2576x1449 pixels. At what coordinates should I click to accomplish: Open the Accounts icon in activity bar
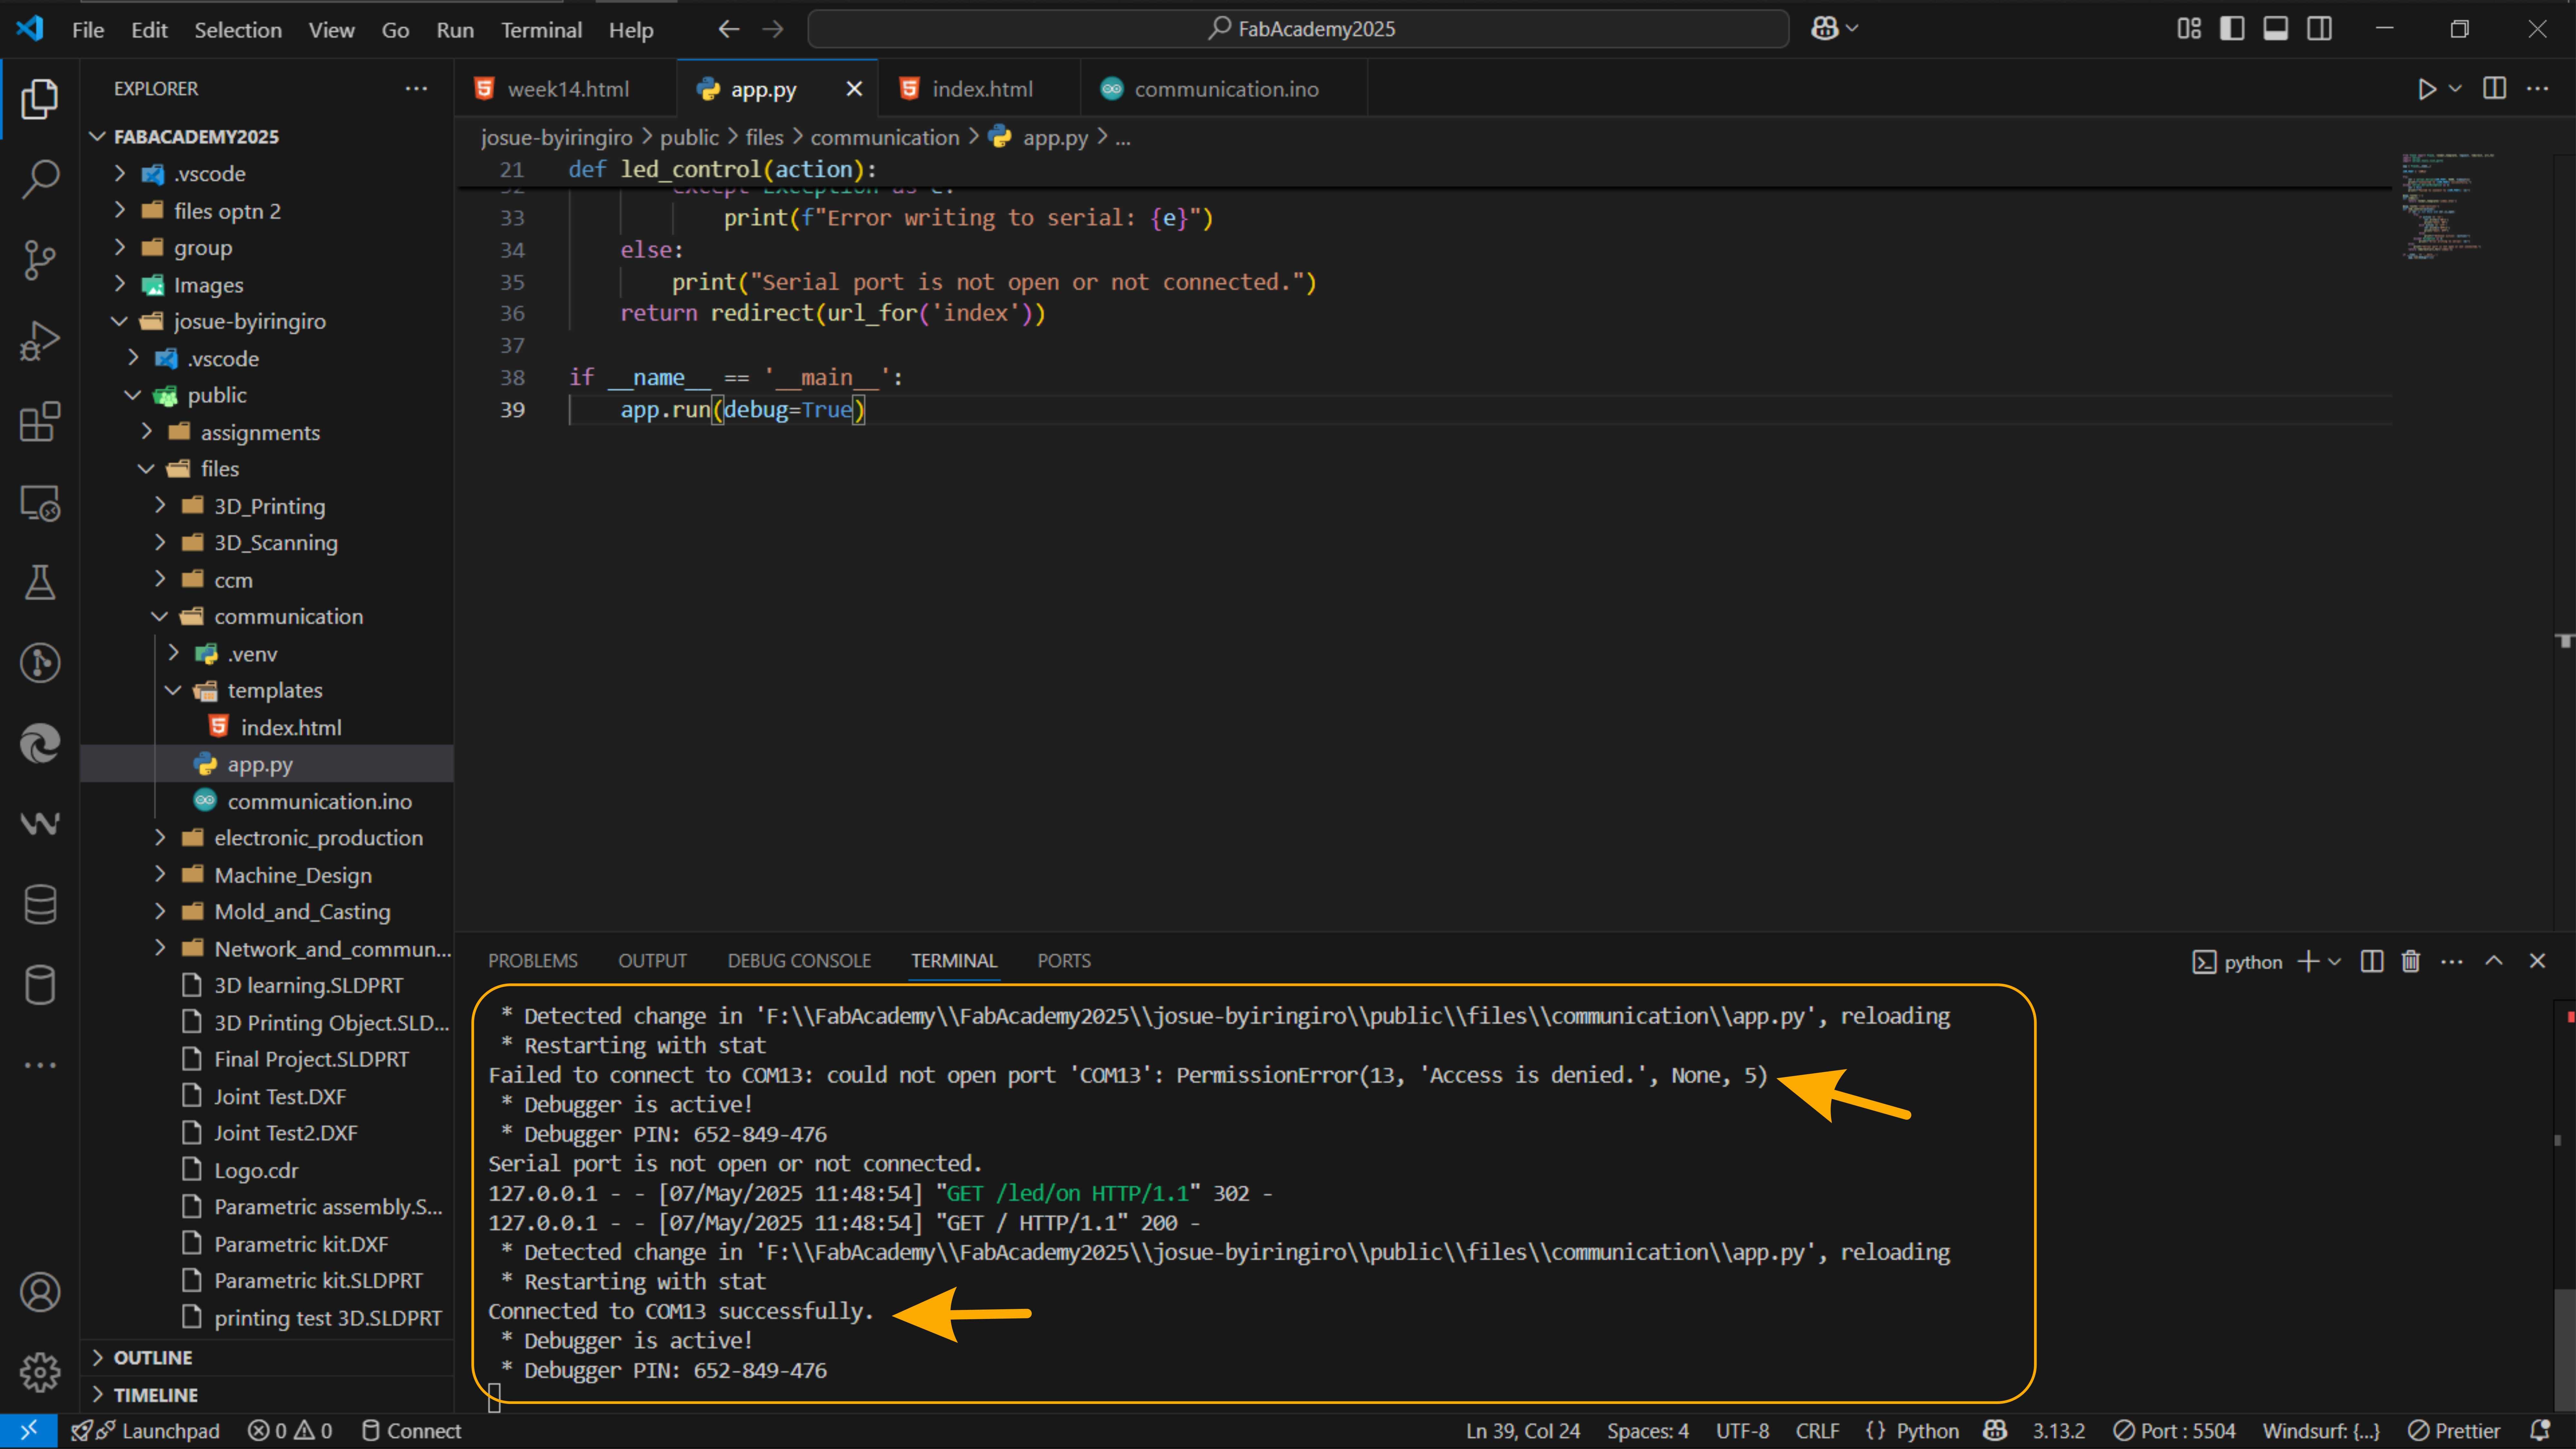(x=40, y=1292)
